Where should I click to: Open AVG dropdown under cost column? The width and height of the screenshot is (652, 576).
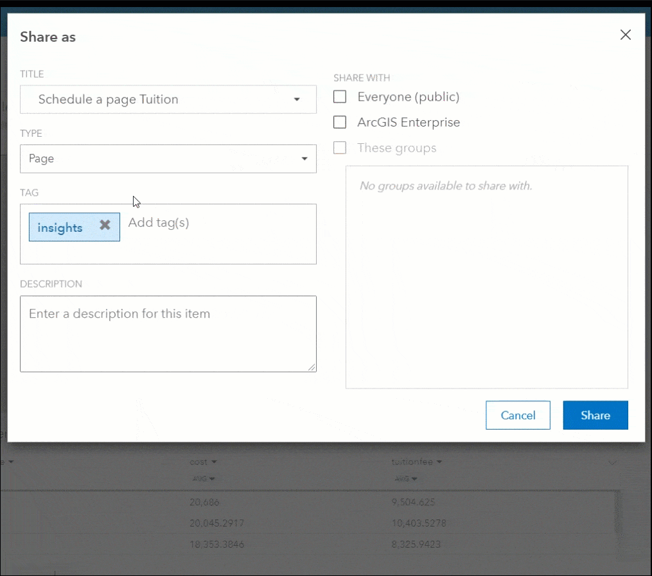click(x=203, y=478)
